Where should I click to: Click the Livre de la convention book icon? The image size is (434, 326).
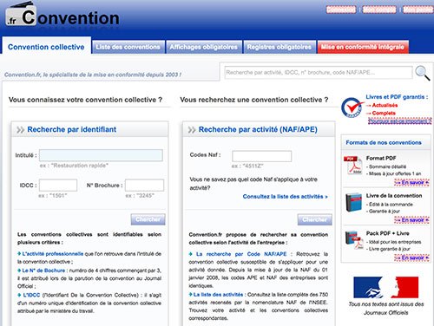tap(353, 202)
